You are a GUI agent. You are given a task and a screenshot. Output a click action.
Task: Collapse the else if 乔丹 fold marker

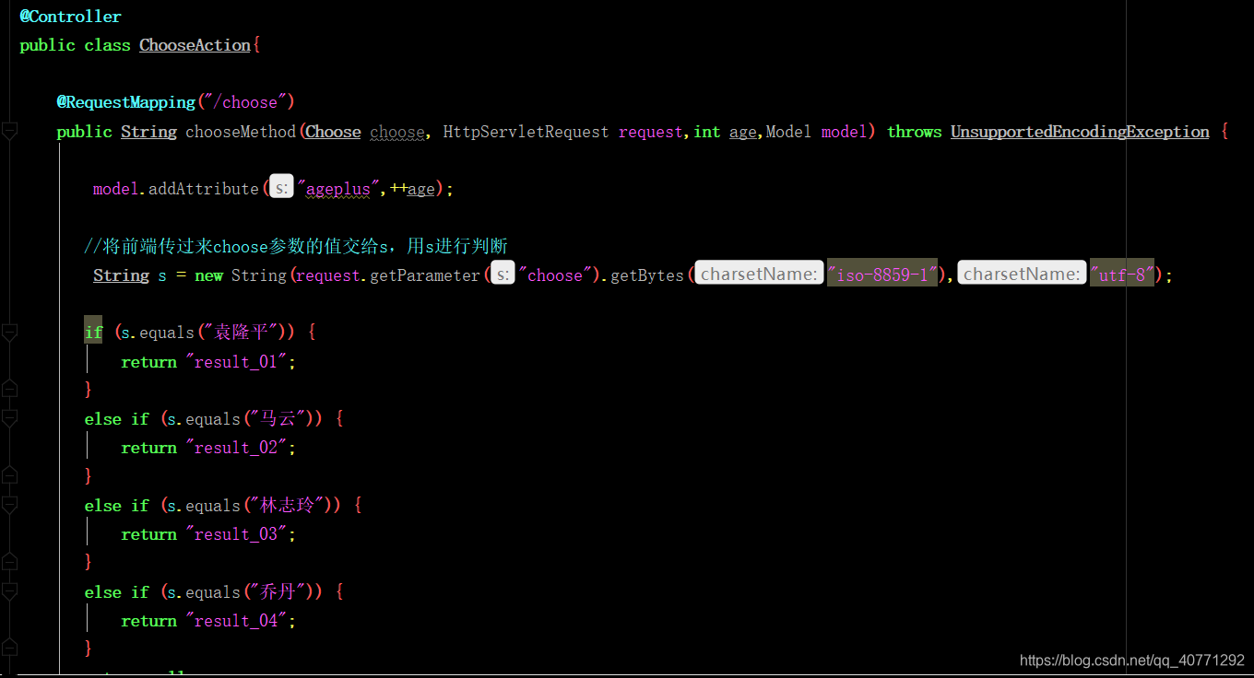pyautogui.click(x=9, y=592)
